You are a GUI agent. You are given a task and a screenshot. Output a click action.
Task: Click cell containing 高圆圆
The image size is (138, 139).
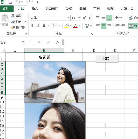click(x=44, y=57)
